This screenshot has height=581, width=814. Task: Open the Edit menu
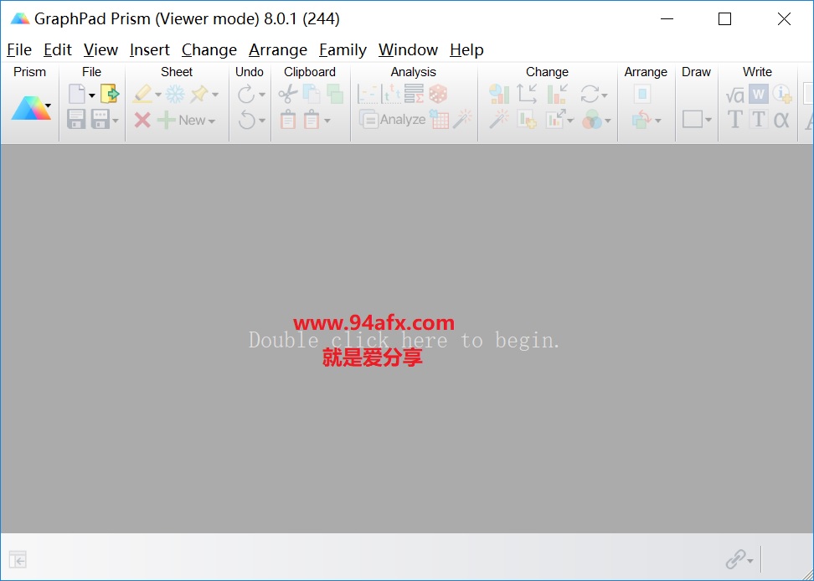tap(57, 49)
